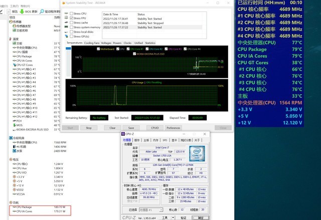Viewport: 321px width, 220px height.
Task: Select the 水泵 pump tree item
Action: pyautogui.click(x=20, y=150)
